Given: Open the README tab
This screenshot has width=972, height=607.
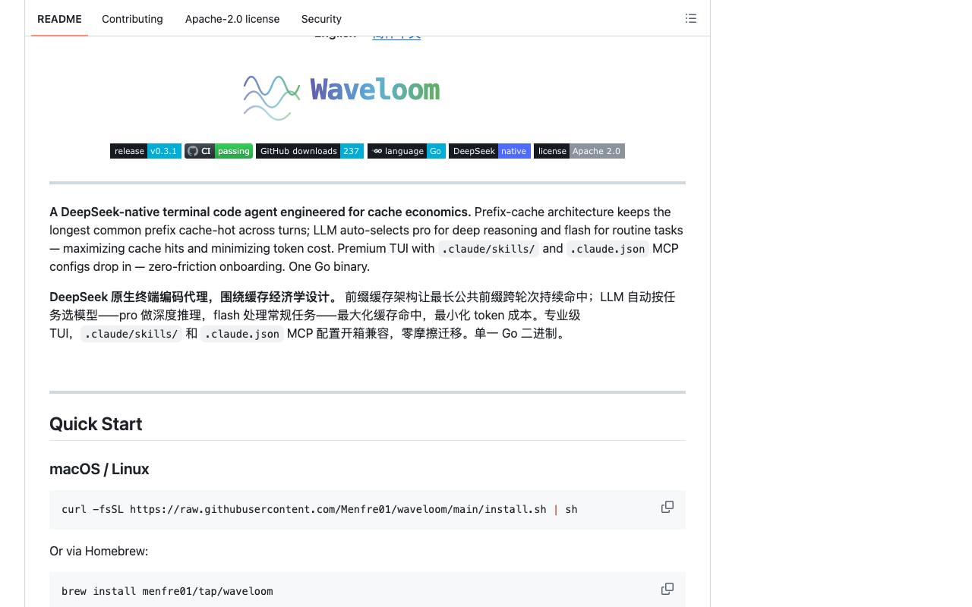Looking at the screenshot, I should pyautogui.click(x=59, y=19).
